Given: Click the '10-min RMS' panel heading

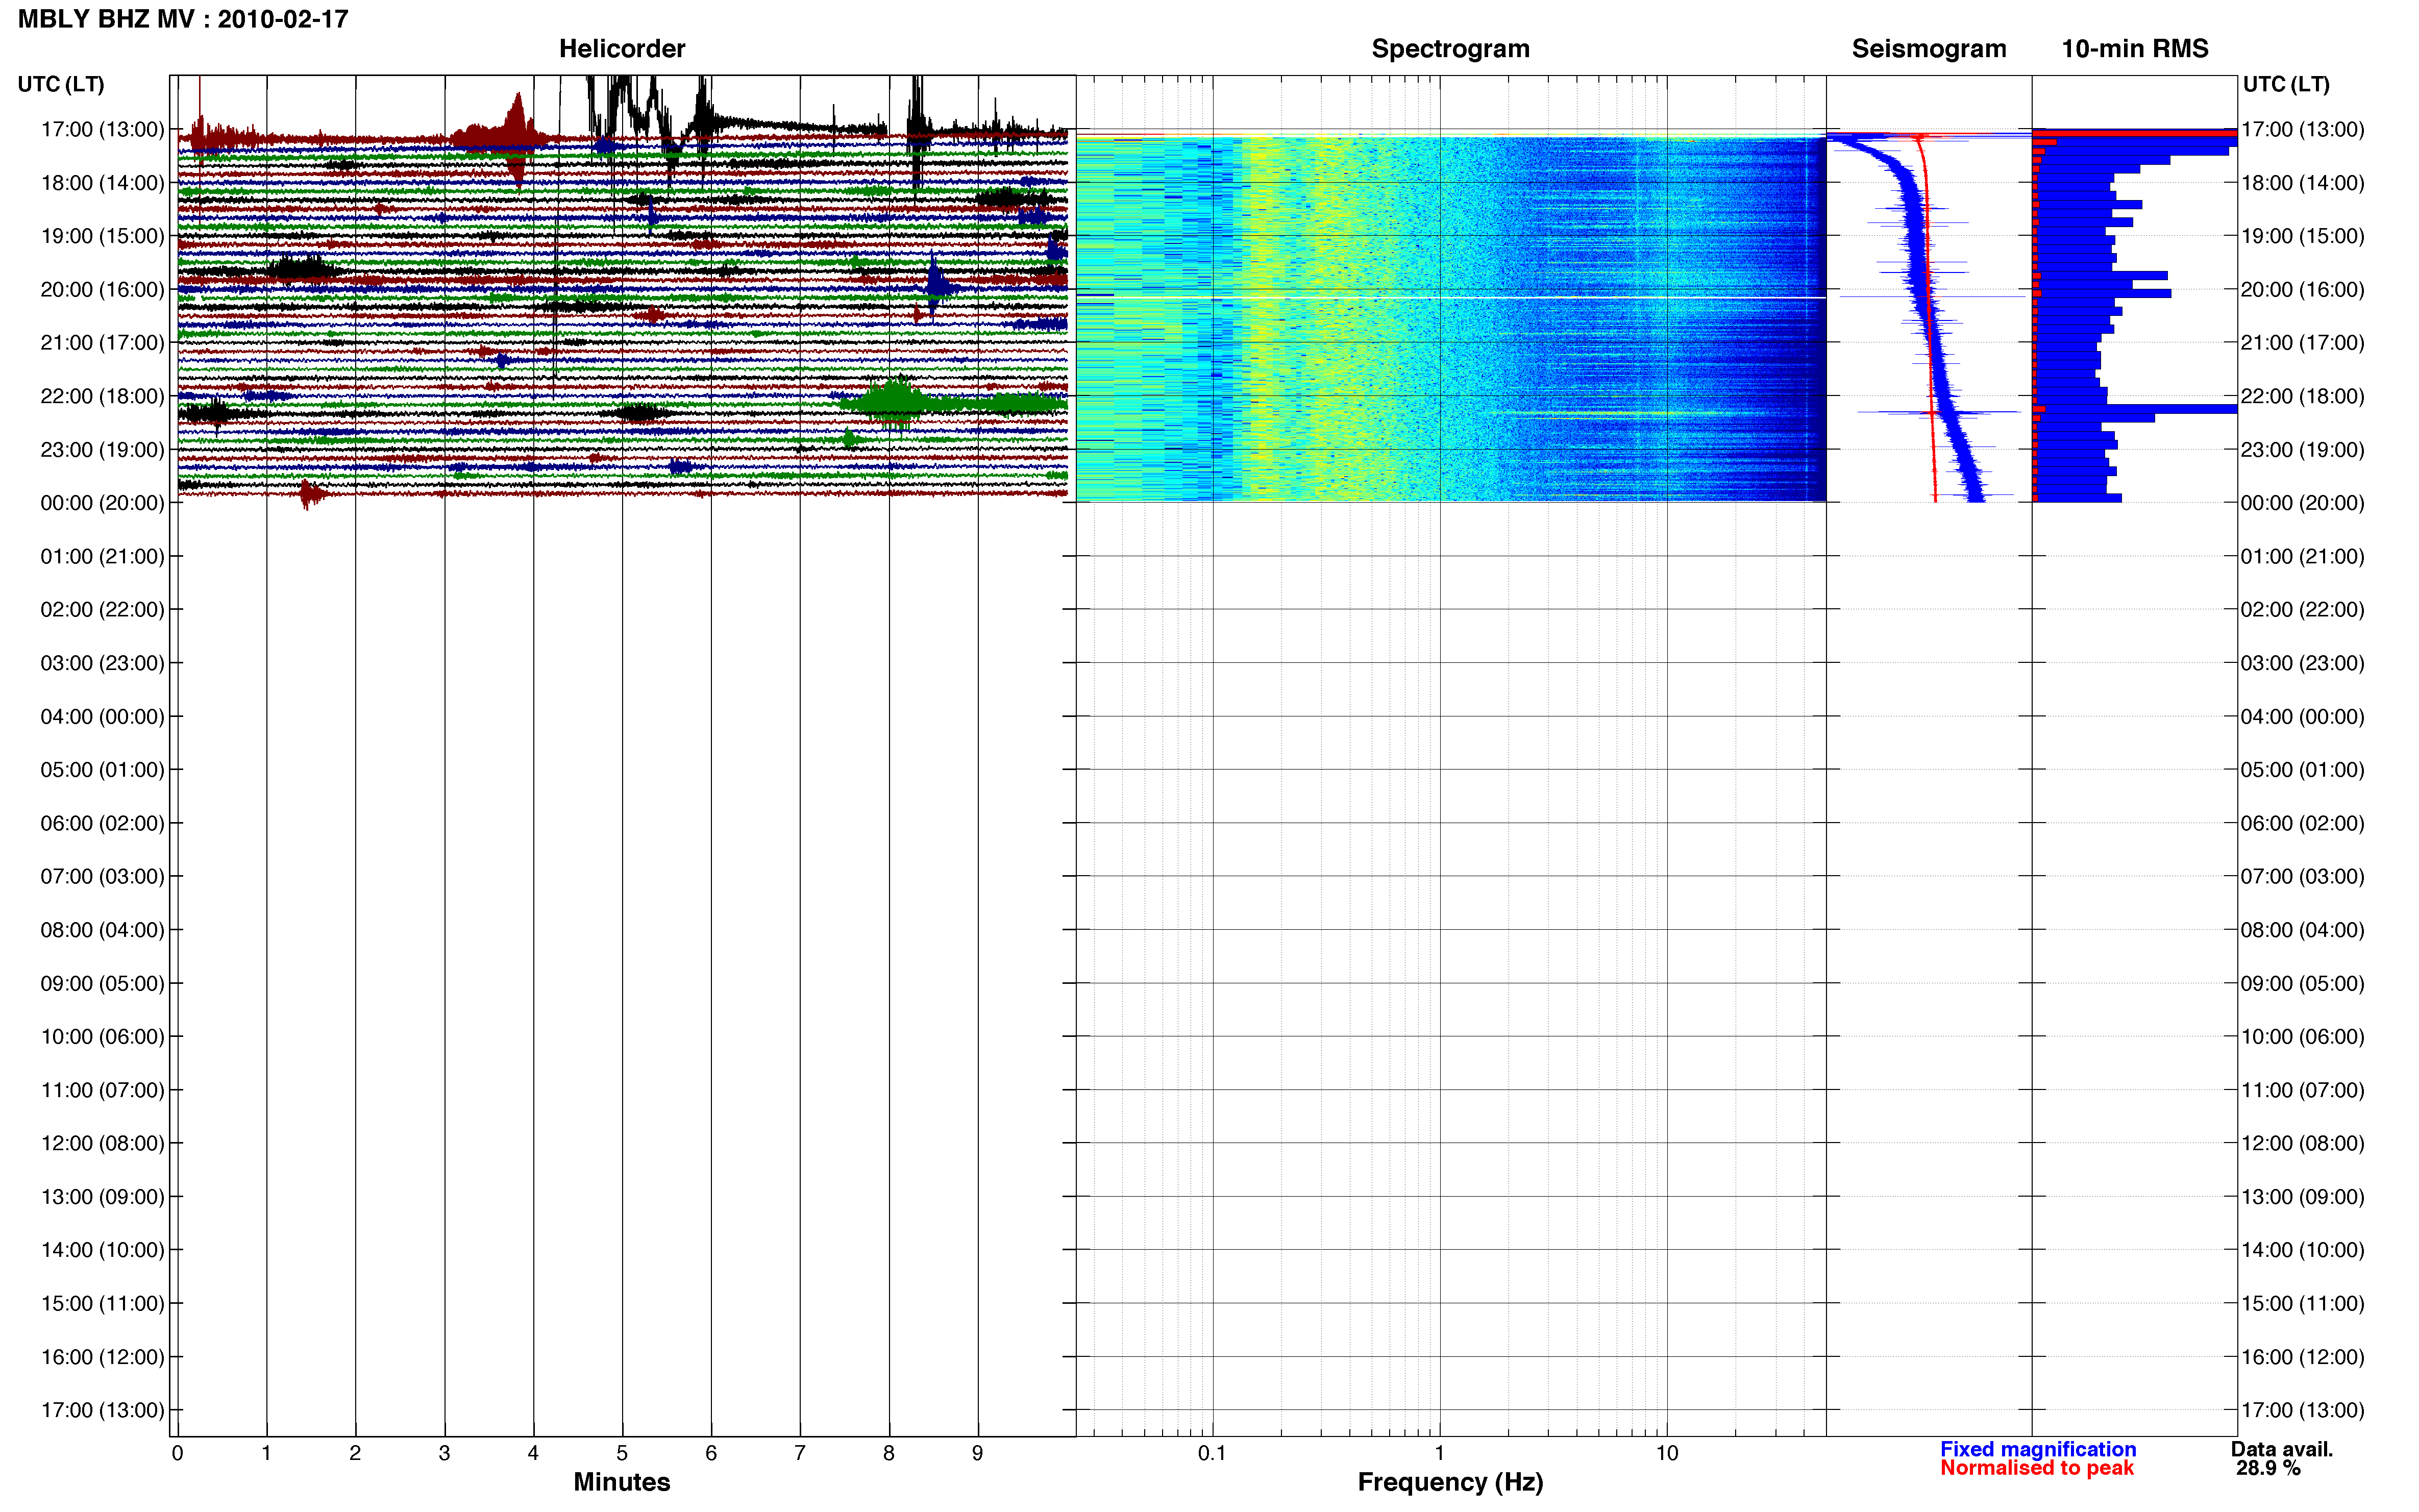Looking at the screenshot, I should click(2134, 48).
